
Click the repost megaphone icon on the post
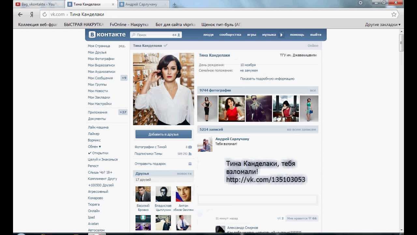pos(279,218)
